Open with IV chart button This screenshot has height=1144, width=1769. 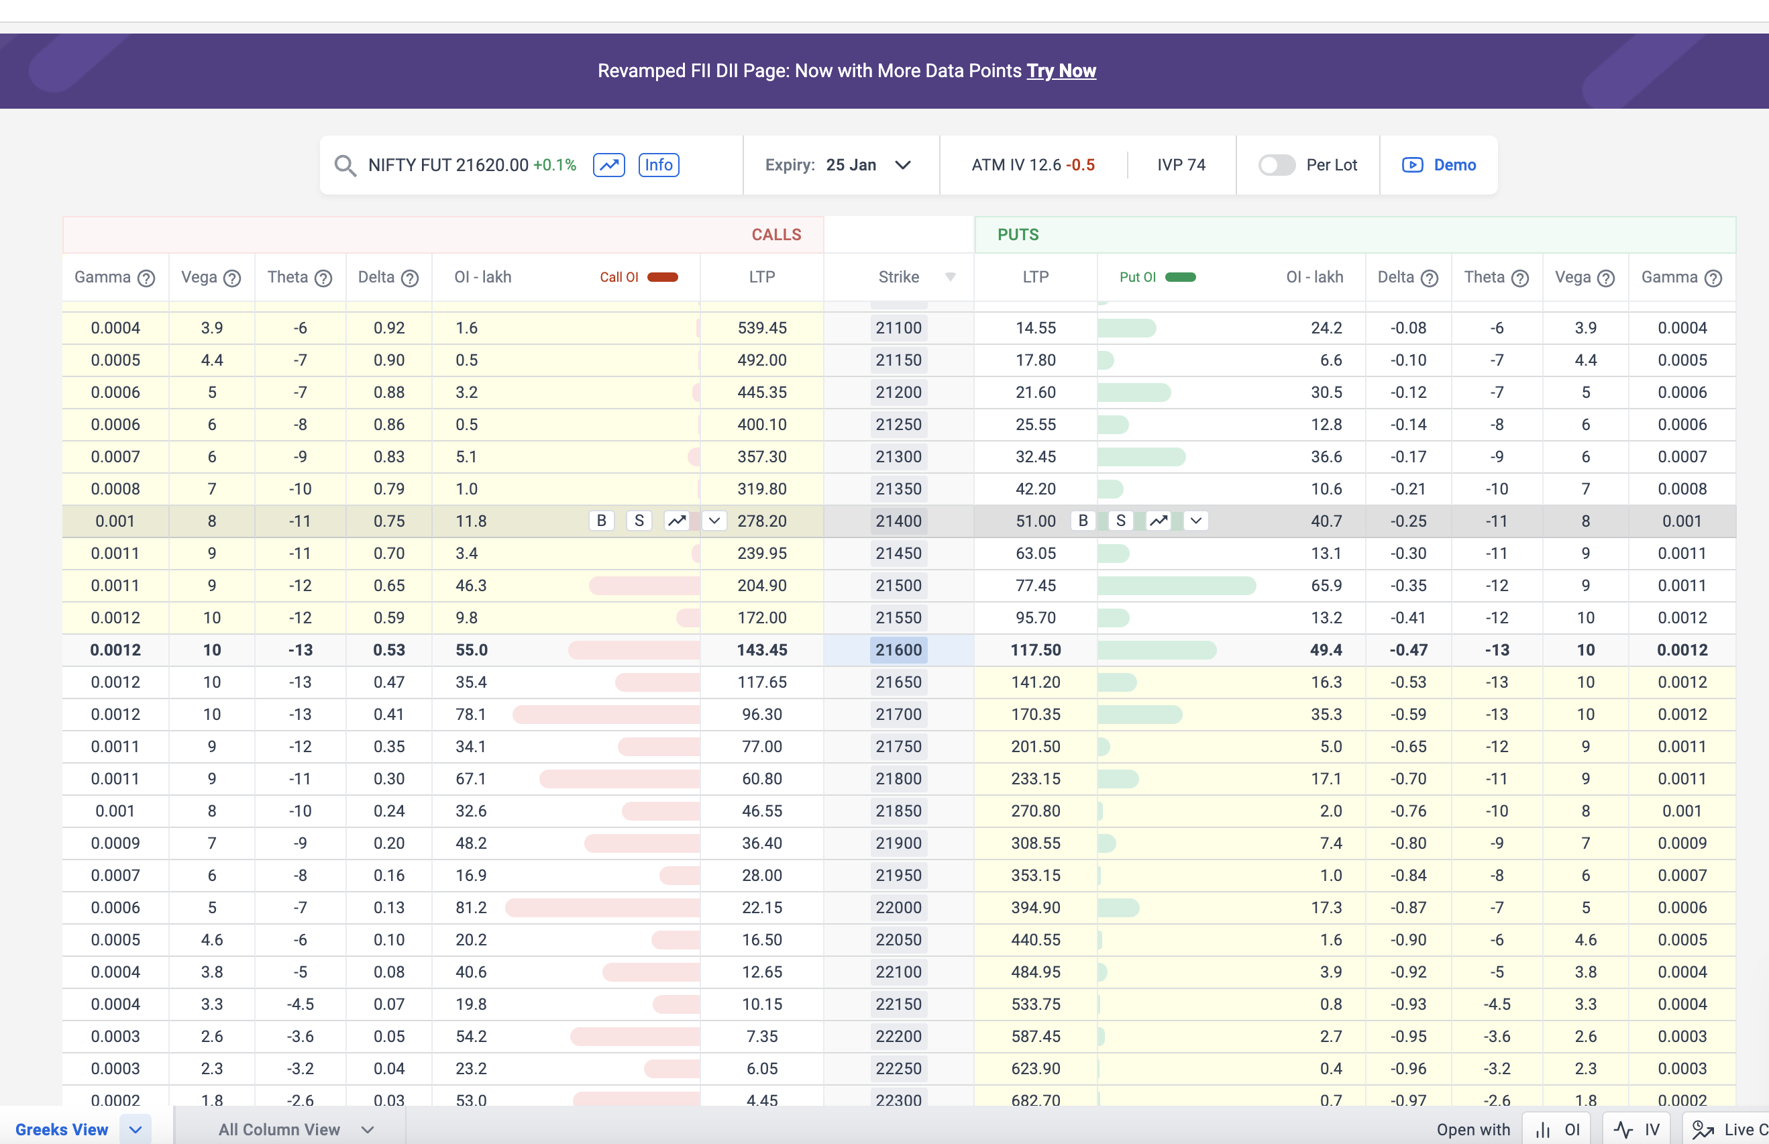point(1638,1129)
